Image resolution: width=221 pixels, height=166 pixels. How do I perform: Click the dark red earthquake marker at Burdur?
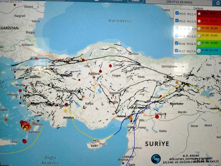point(66,105)
